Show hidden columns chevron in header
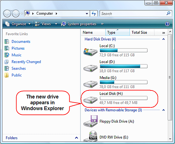Viewport: 175px width, 144px height. pyautogui.click(x=164, y=33)
